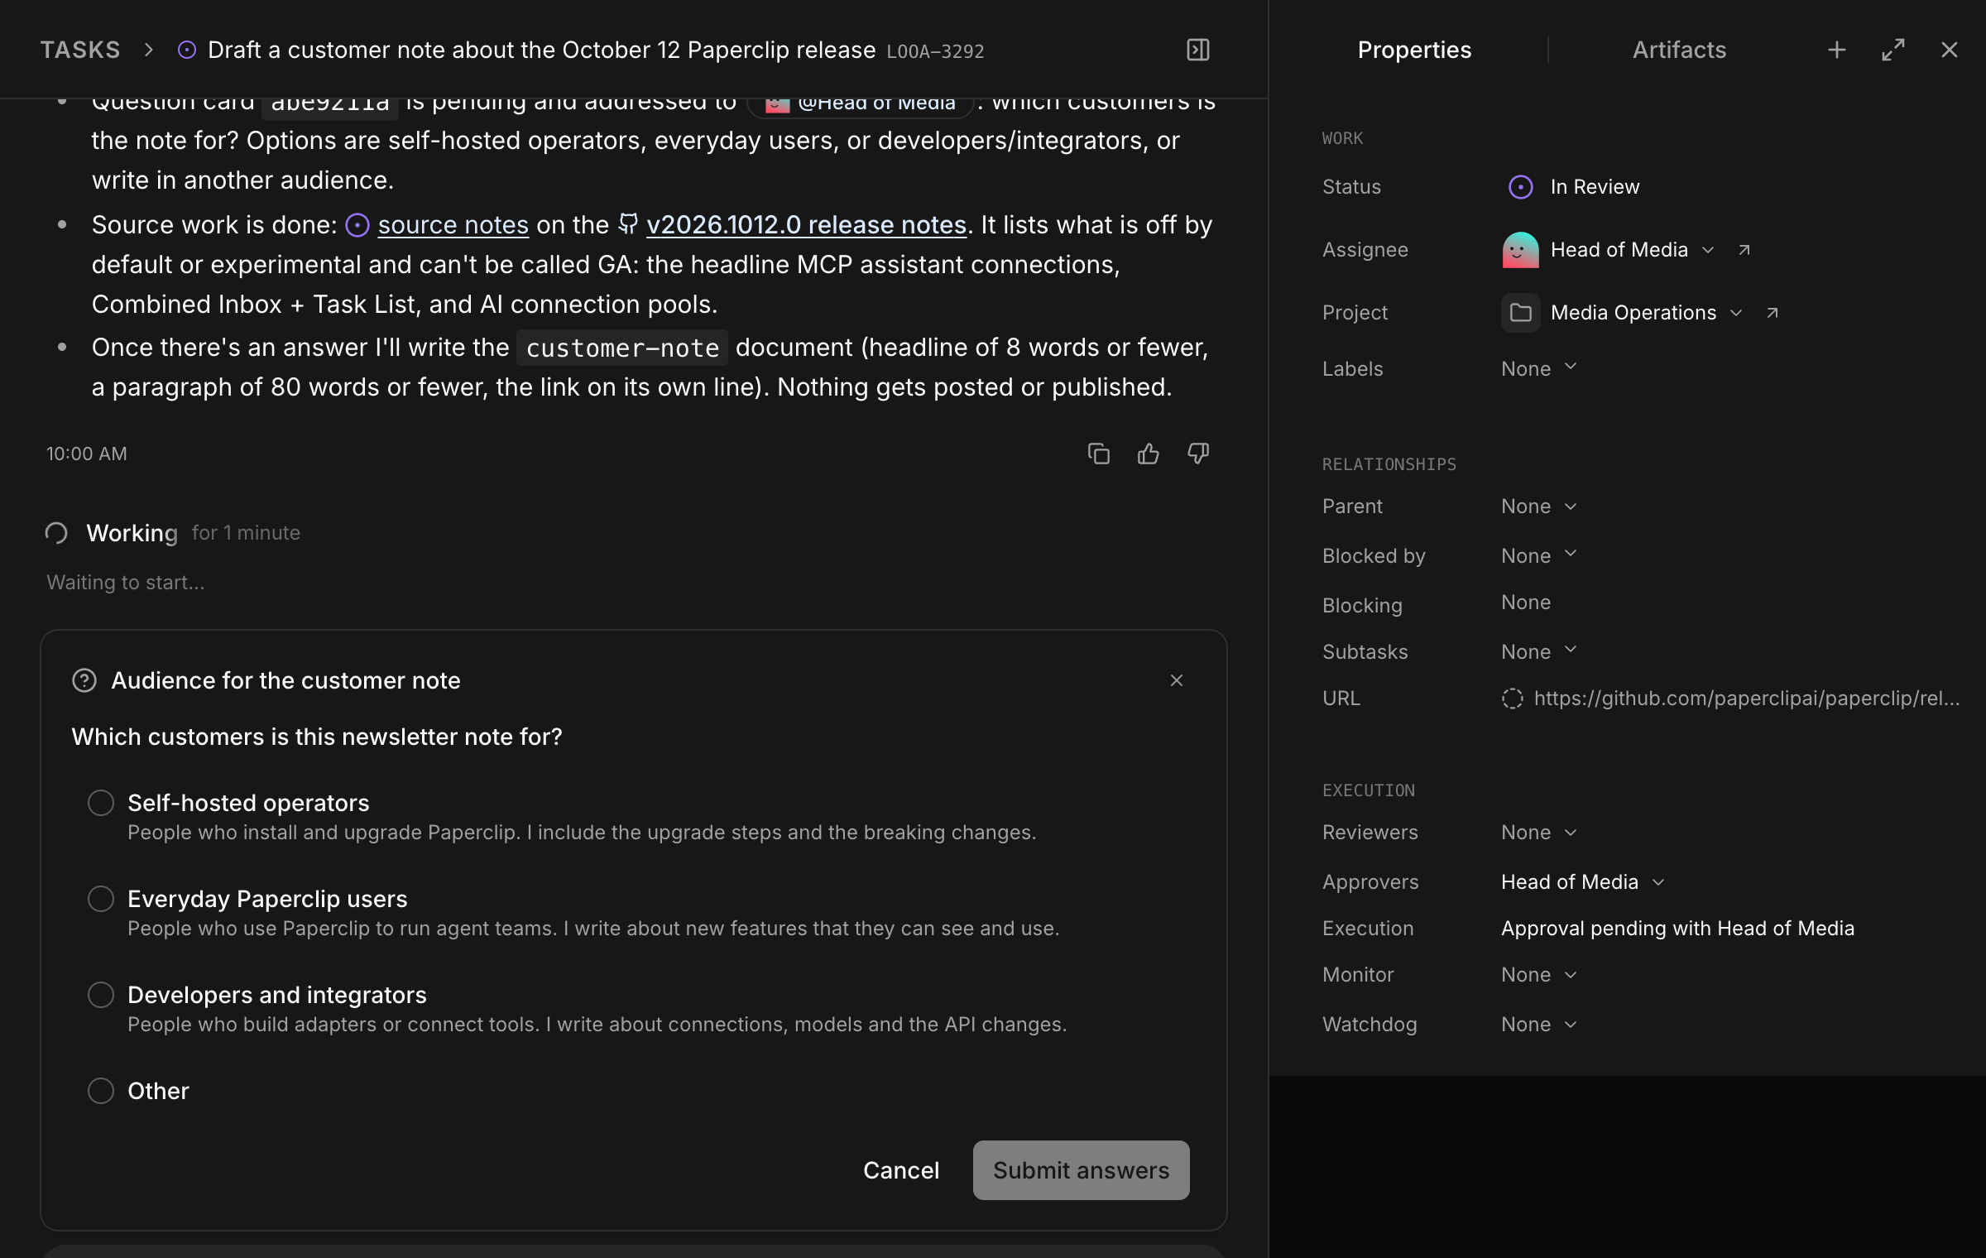
Task: Open the v2026.1012.0 release notes link
Action: tap(806, 225)
